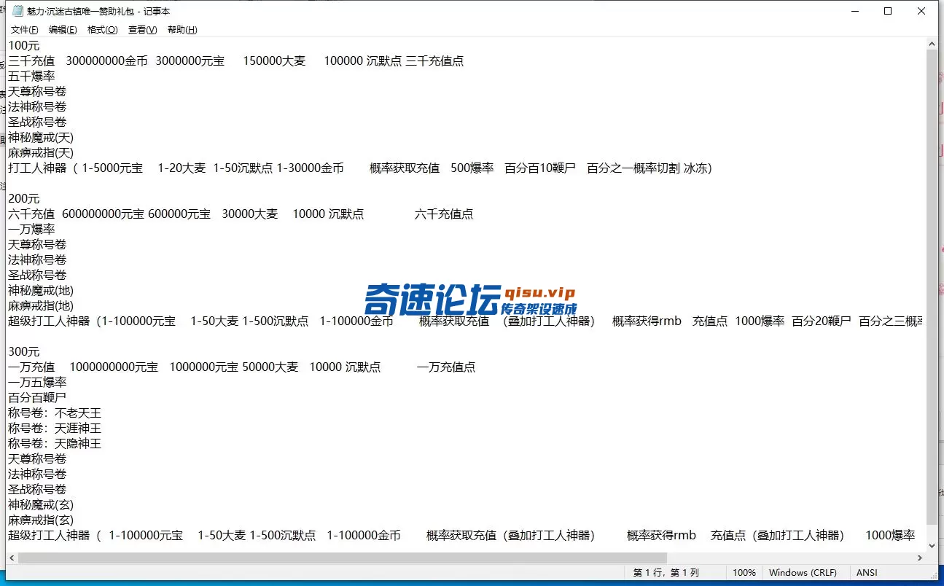Click the text 300000000金币

[x=106, y=61]
